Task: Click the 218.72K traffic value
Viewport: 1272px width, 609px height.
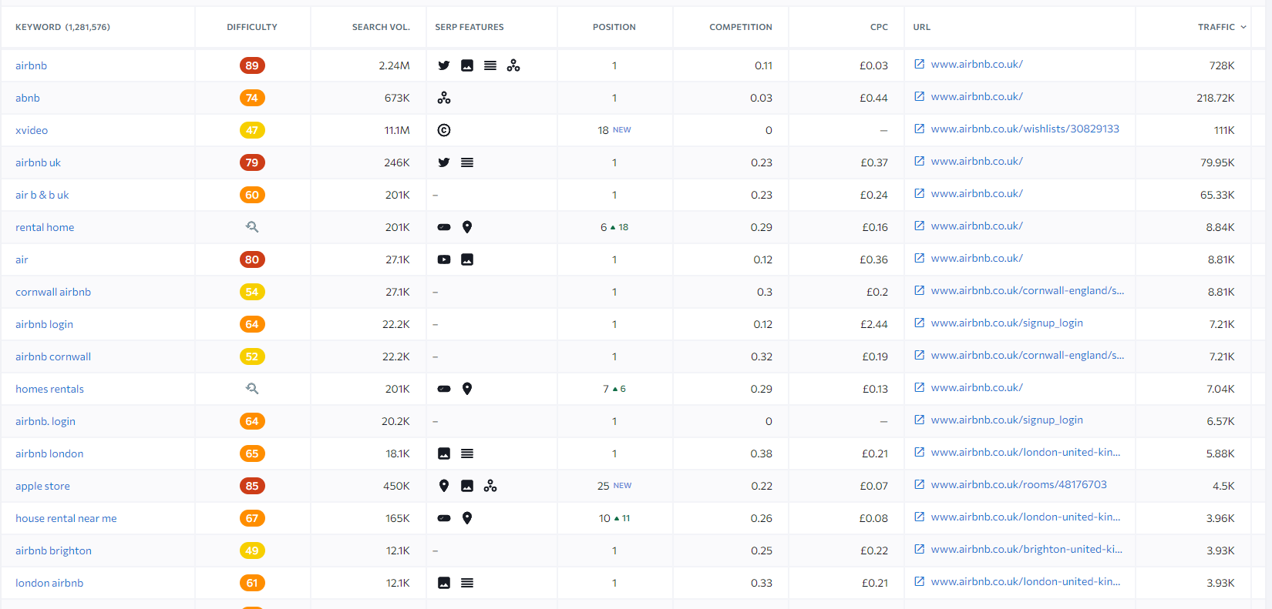Action: click(1216, 98)
